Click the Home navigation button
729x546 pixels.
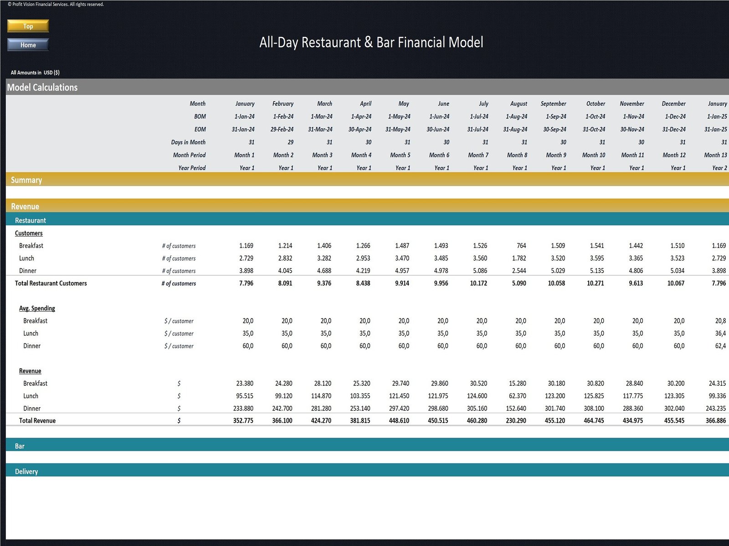[x=27, y=45]
